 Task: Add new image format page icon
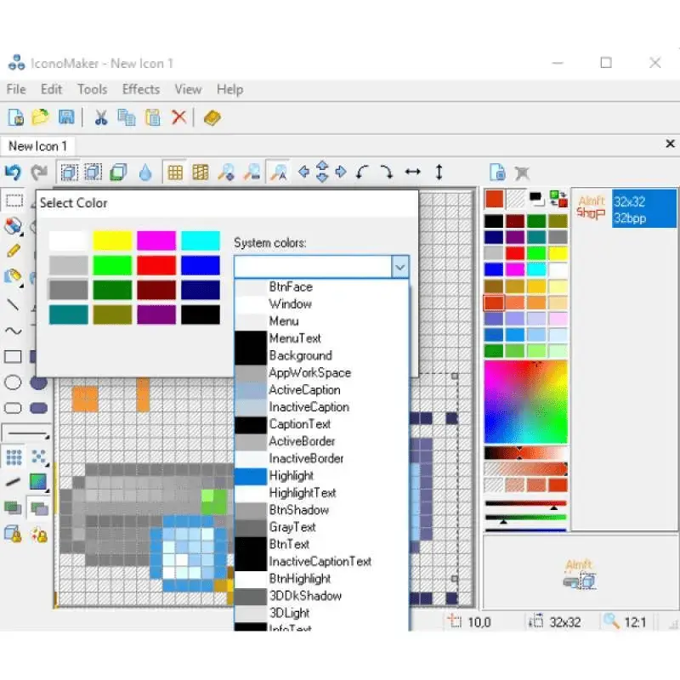click(497, 173)
